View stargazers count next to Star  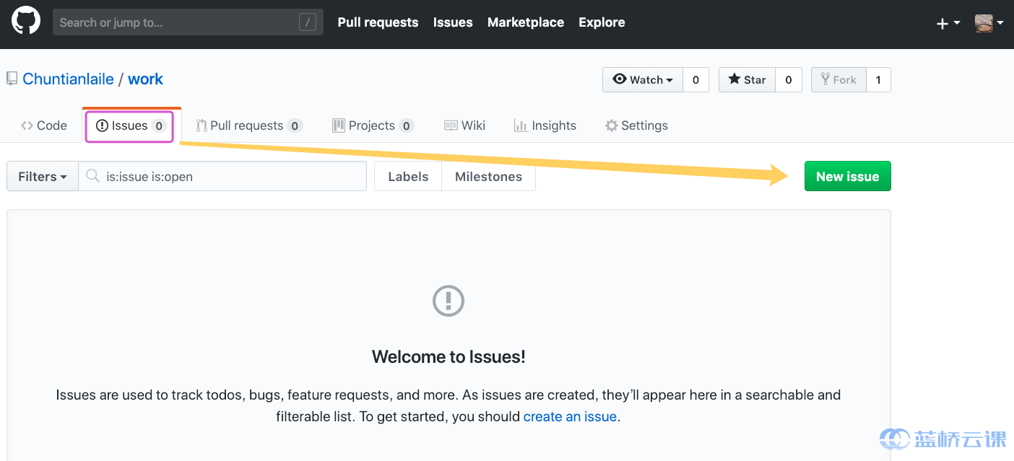click(789, 80)
